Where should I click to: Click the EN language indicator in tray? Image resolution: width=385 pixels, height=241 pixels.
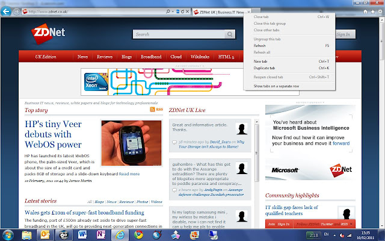tap(326, 234)
